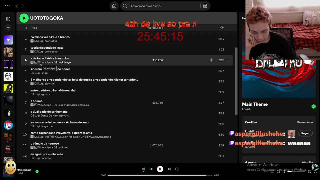Play track 'a visão de Patrice Lumumba'
The width and height of the screenshot is (320, 180).
26,60
